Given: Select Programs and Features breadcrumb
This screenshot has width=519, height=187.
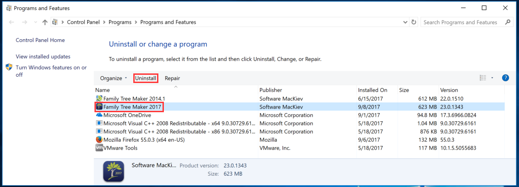Looking at the screenshot, I should 168,22.
